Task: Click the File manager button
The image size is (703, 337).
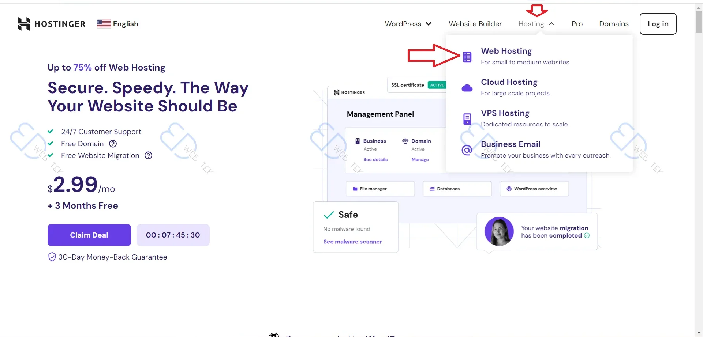Action: (380, 189)
